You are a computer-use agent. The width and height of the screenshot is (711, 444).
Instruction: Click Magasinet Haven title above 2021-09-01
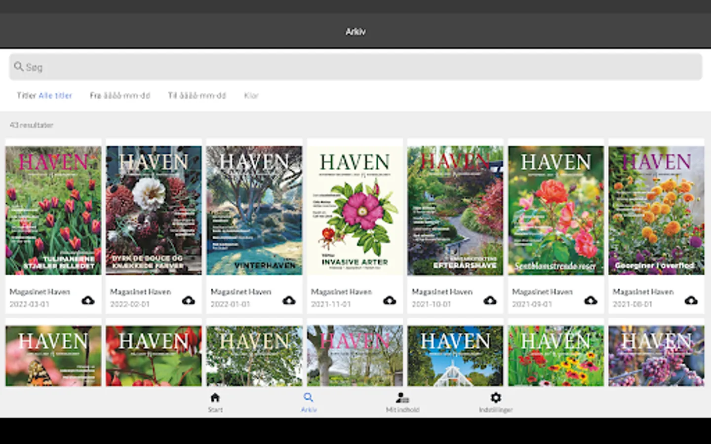543,292
